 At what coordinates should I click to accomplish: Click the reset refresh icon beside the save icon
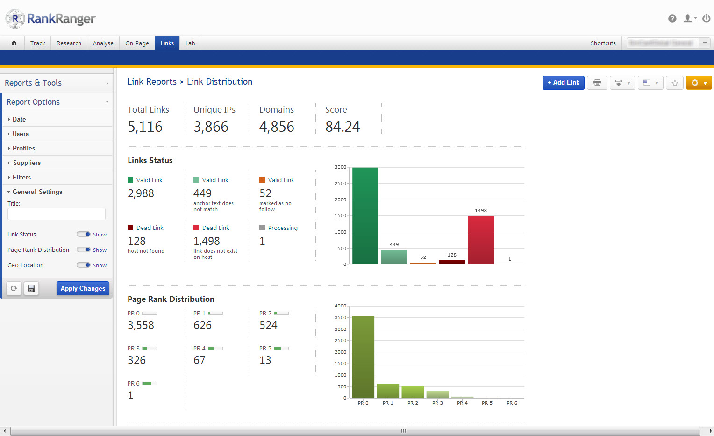tap(14, 288)
